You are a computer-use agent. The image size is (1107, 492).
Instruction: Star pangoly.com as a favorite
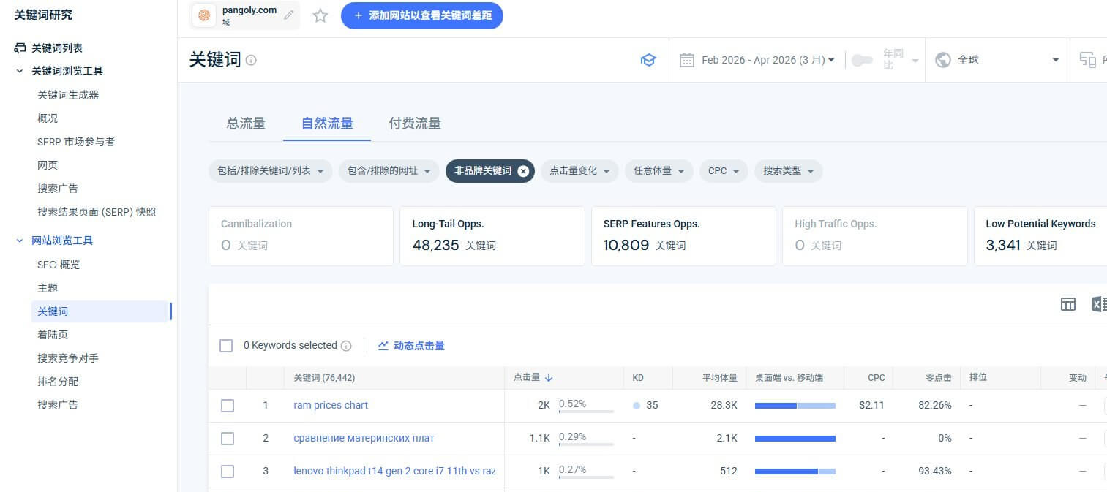[320, 15]
